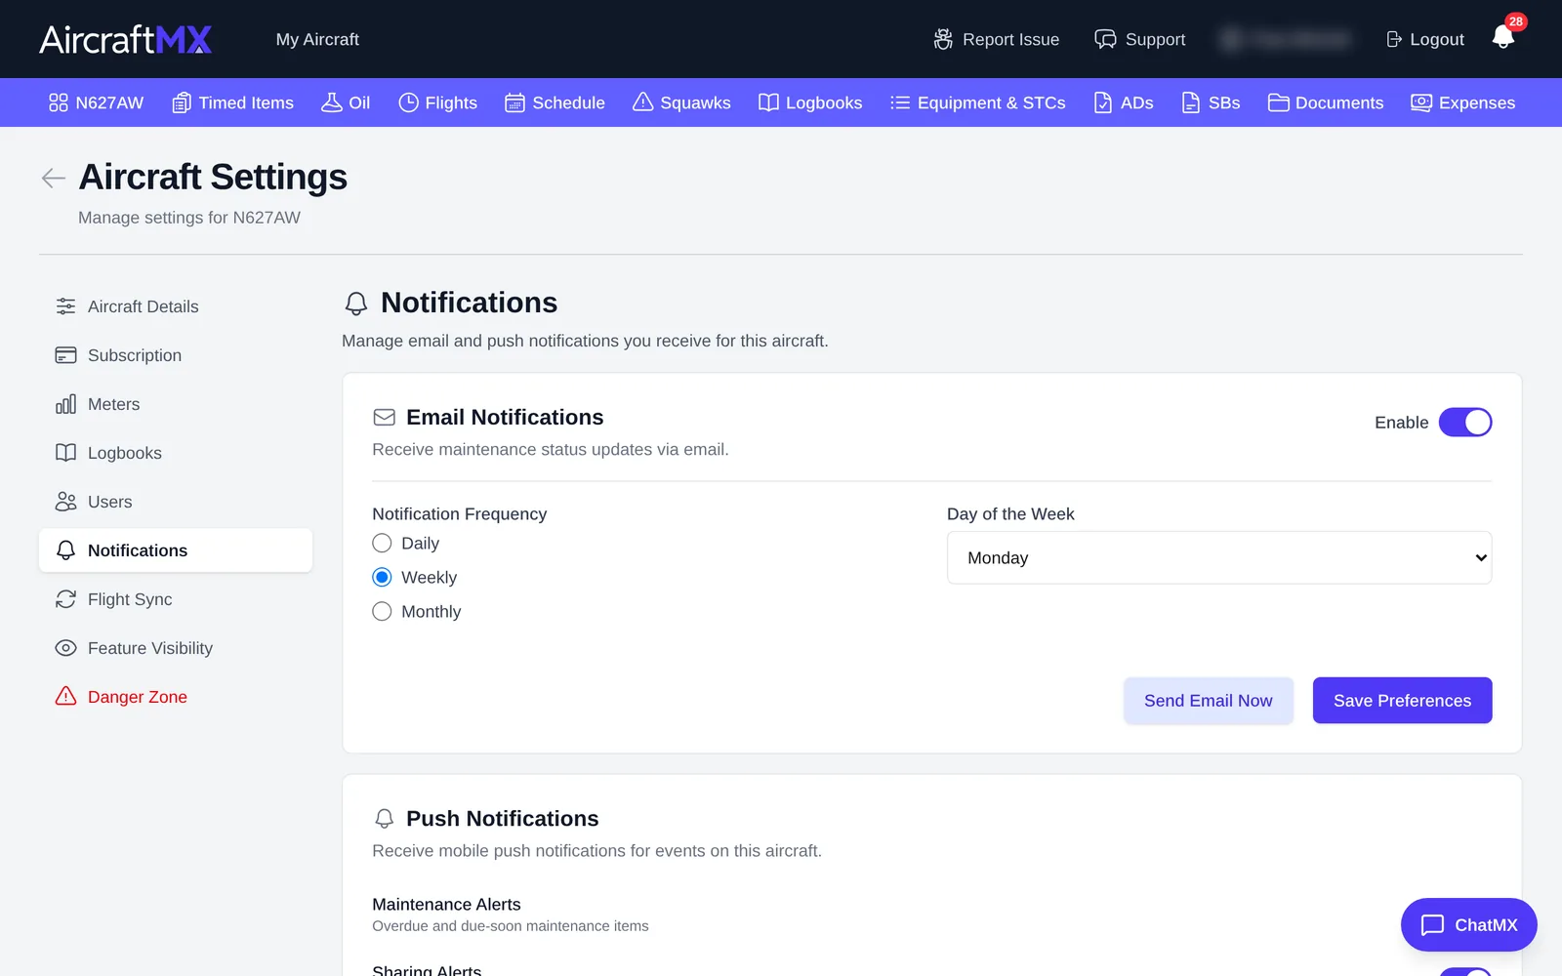Click the Maintenance Alerts label
1562x976 pixels.
click(446, 905)
